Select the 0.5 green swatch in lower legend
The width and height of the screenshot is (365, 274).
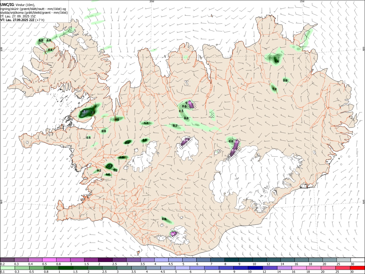36,268
